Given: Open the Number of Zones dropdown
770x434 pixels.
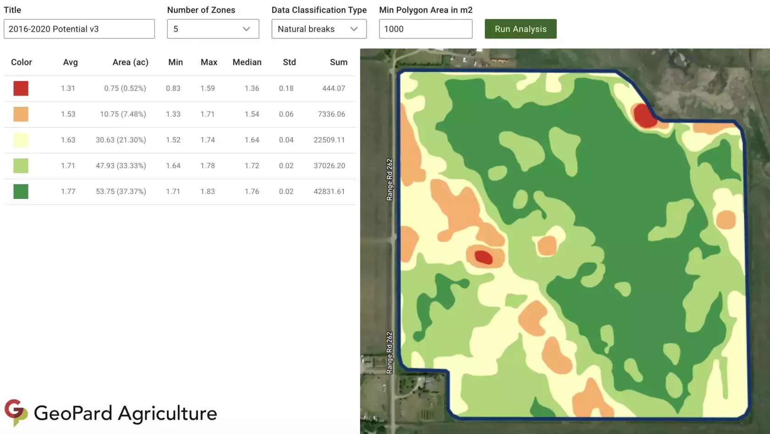Looking at the screenshot, I should point(213,28).
